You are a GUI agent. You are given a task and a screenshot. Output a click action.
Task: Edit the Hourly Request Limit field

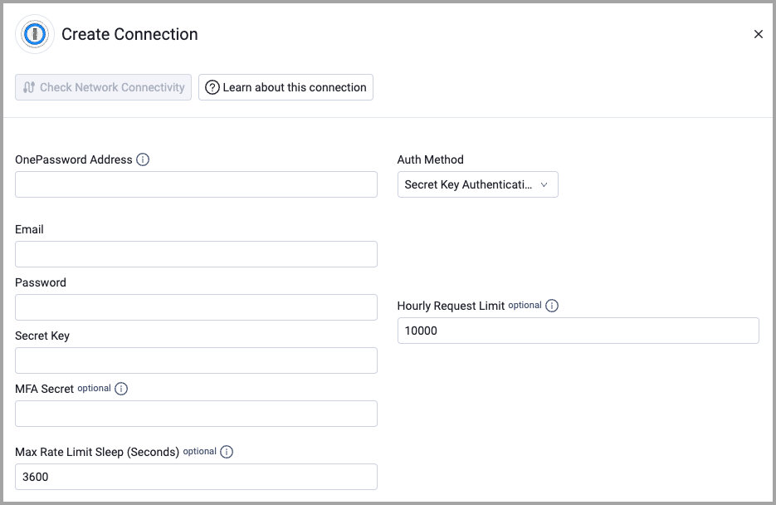pyautogui.click(x=578, y=331)
